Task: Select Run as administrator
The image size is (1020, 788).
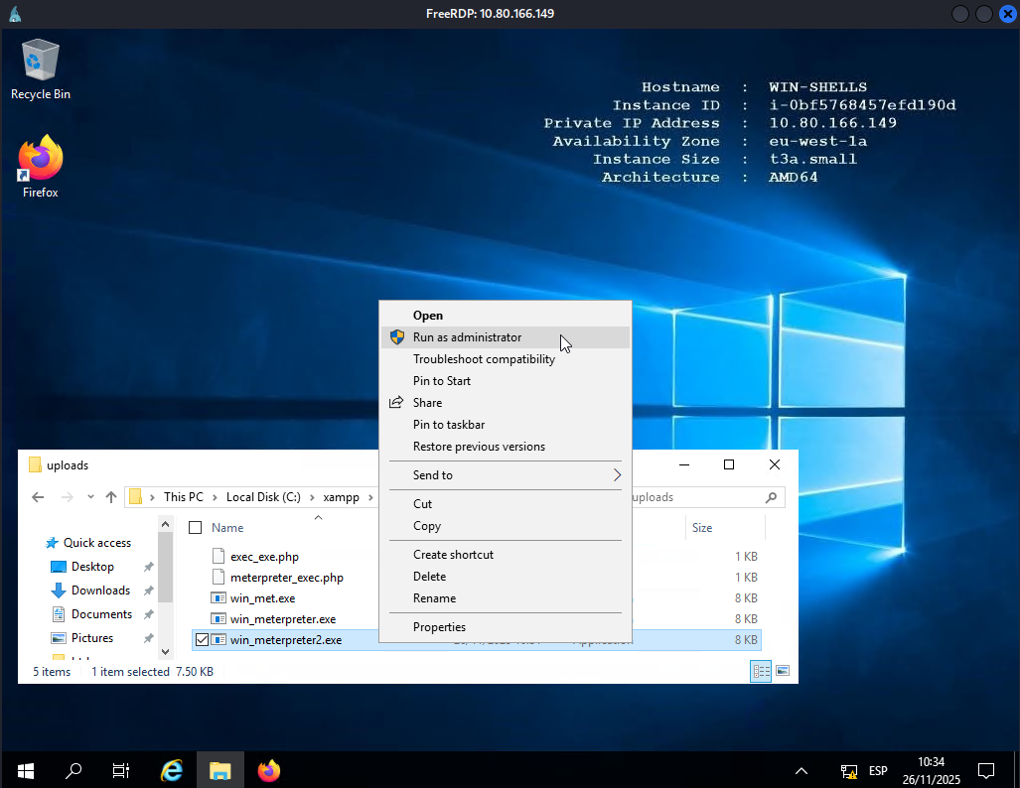Action: [x=506, y=337]
